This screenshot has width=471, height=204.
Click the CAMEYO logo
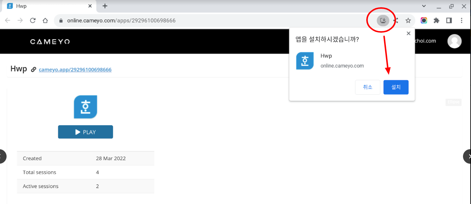(x=50, y=42)
